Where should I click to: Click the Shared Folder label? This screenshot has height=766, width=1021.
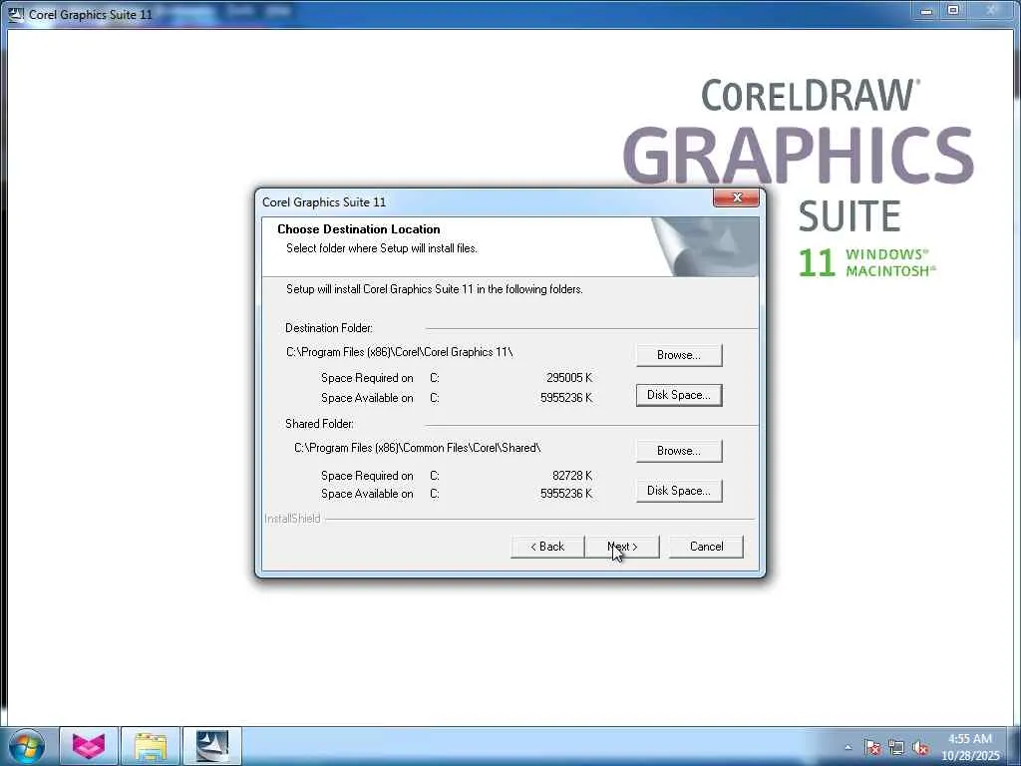coord(320,424)
